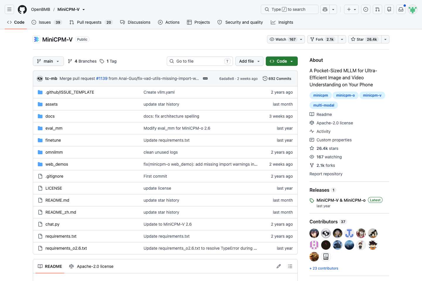Show the 4 Branches list

click(x=82, y=61)
